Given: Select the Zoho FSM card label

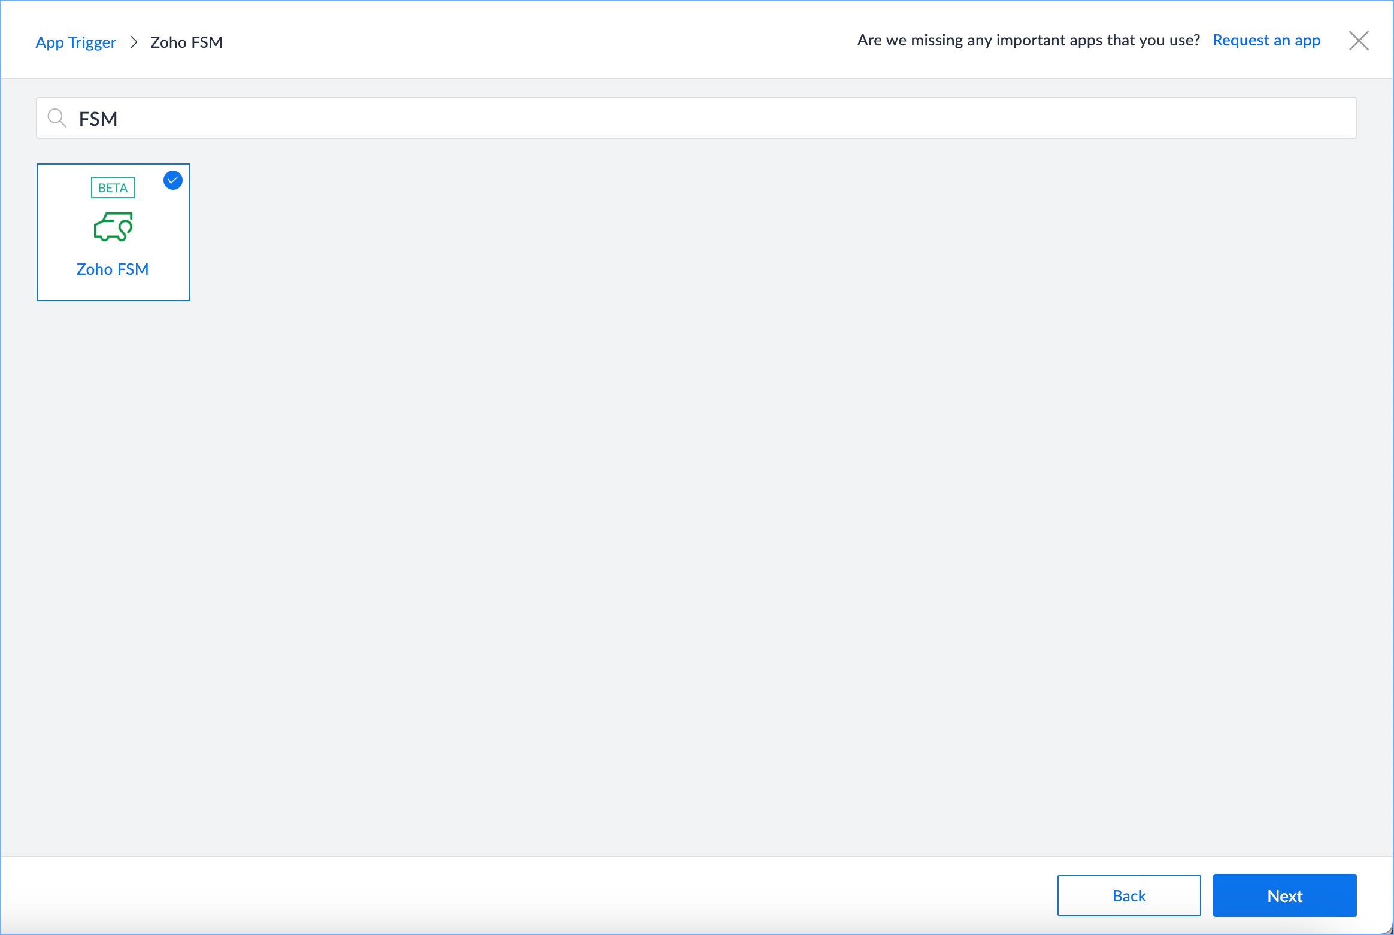Looking at the screenshot, I should click(113, 269).
